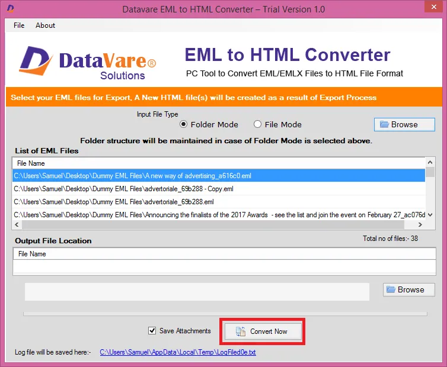
Task: Click the 'Total no of files:- 38' label
Action: coord(390,239)
